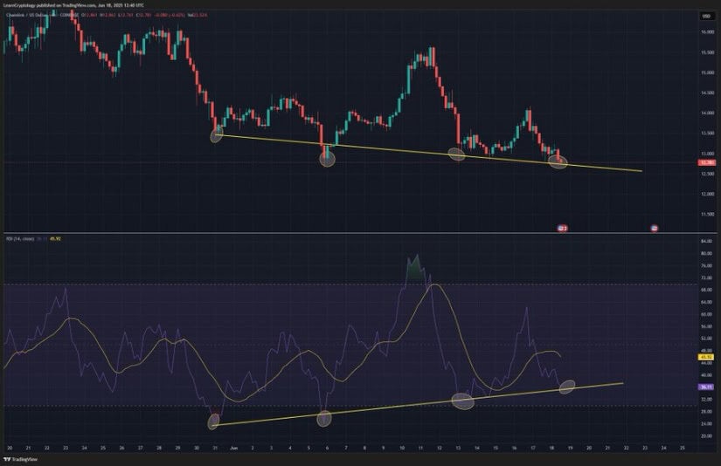Click the single US flag event icon near date 23
Viewport: 721px width, 466px height.
(x=655, y=228)
